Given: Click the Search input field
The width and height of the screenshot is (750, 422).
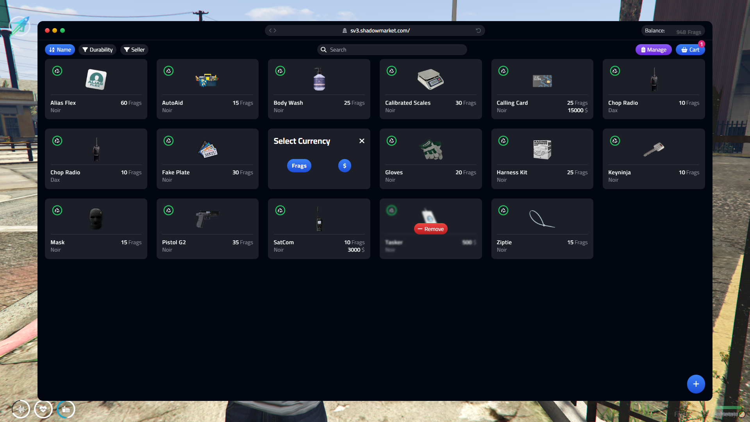Looking at the screenshot, I should point(392,50).
